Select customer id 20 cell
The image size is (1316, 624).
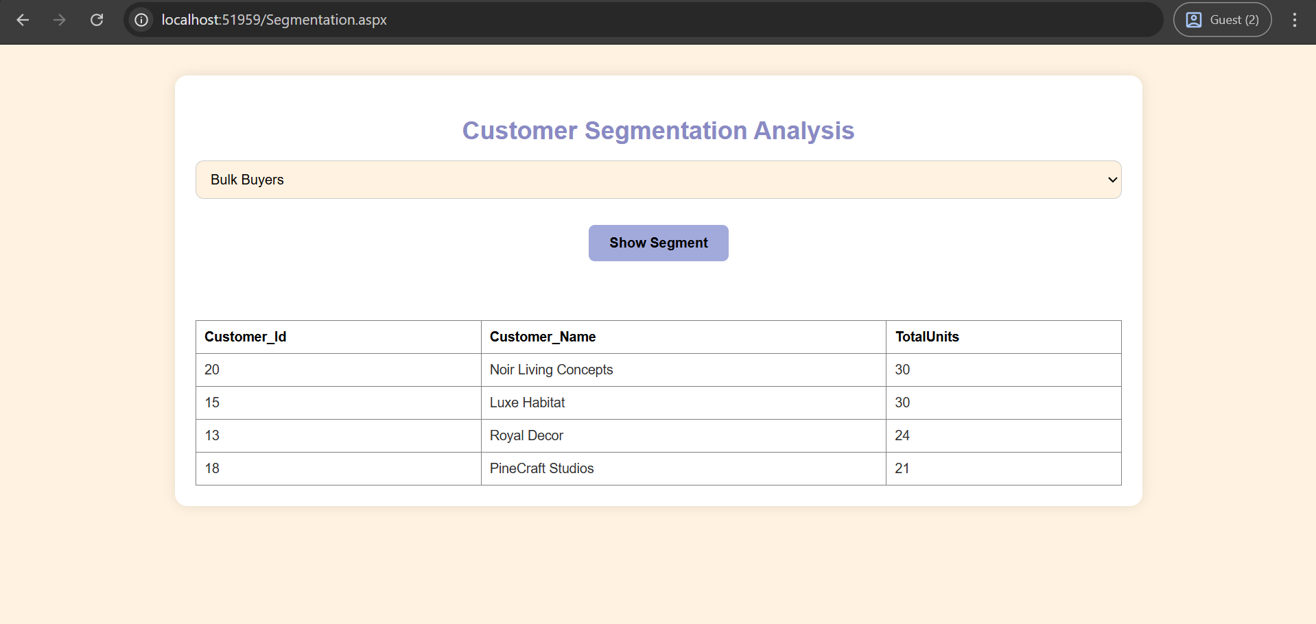(x=338, y=370)
